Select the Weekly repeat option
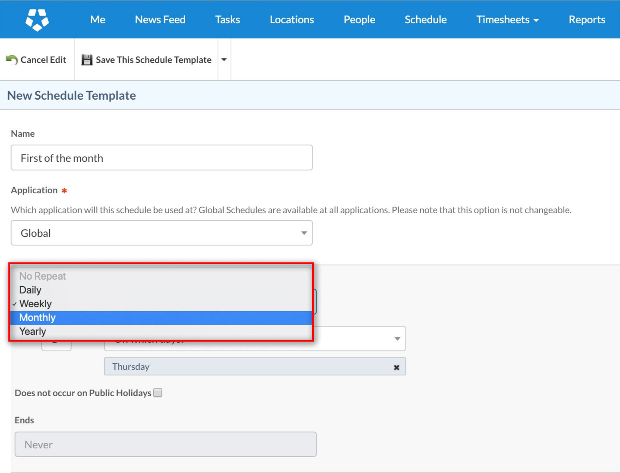Viewport: 620px width, 473px height. (x=35, y=304)
